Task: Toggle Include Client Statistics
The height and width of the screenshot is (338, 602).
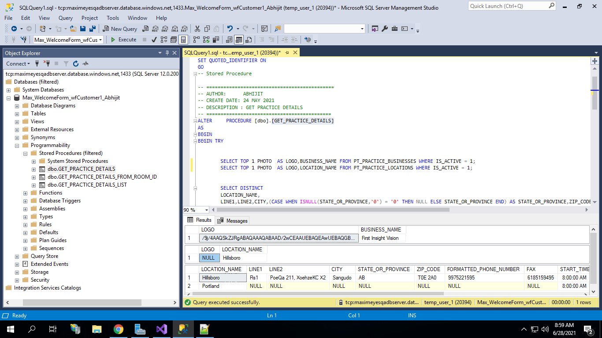Action: [x=216, y=40]
